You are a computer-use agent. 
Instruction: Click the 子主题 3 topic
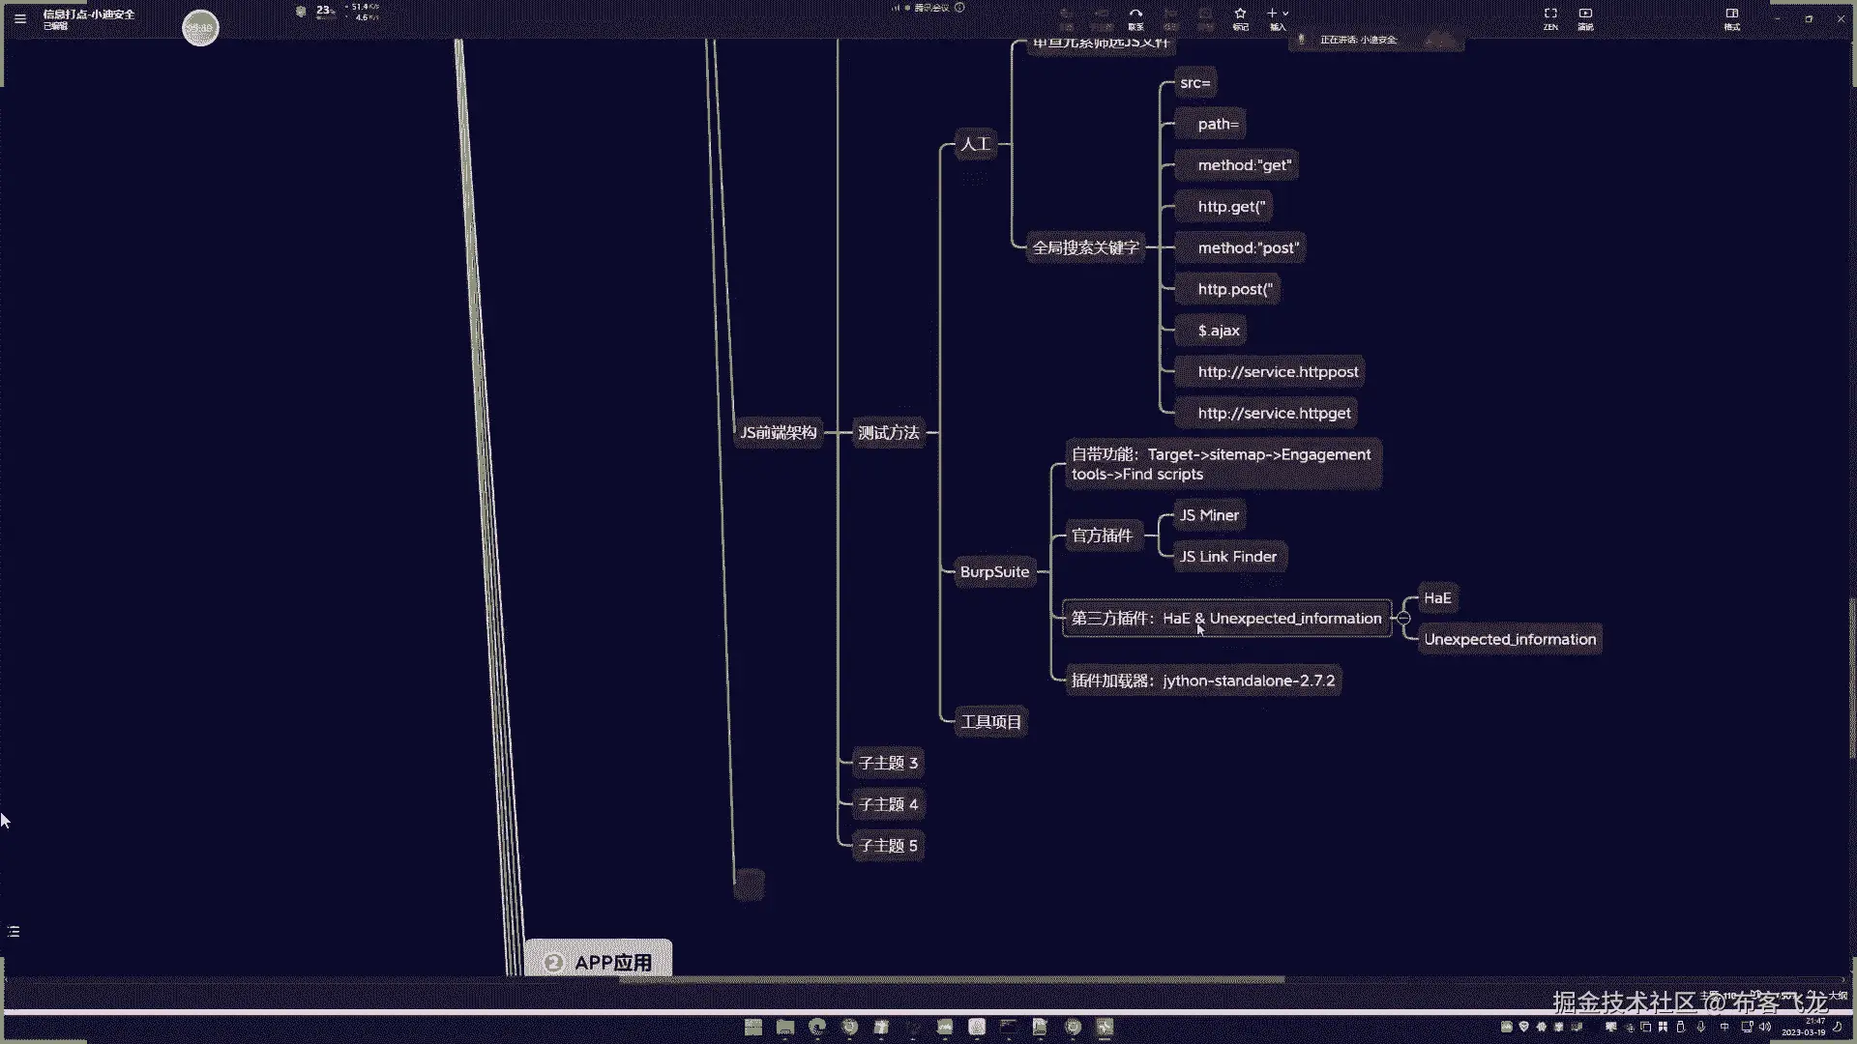pos(888,764)
